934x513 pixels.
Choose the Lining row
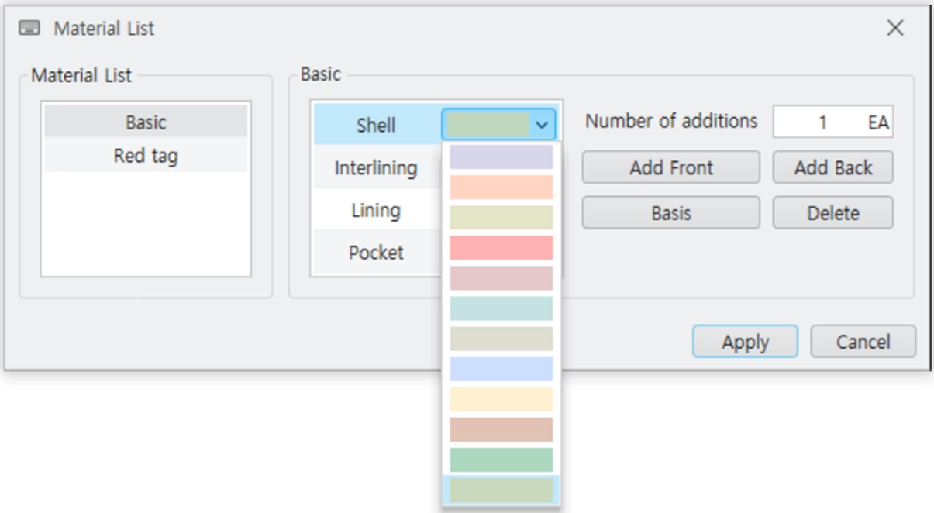tap(376, 210)
